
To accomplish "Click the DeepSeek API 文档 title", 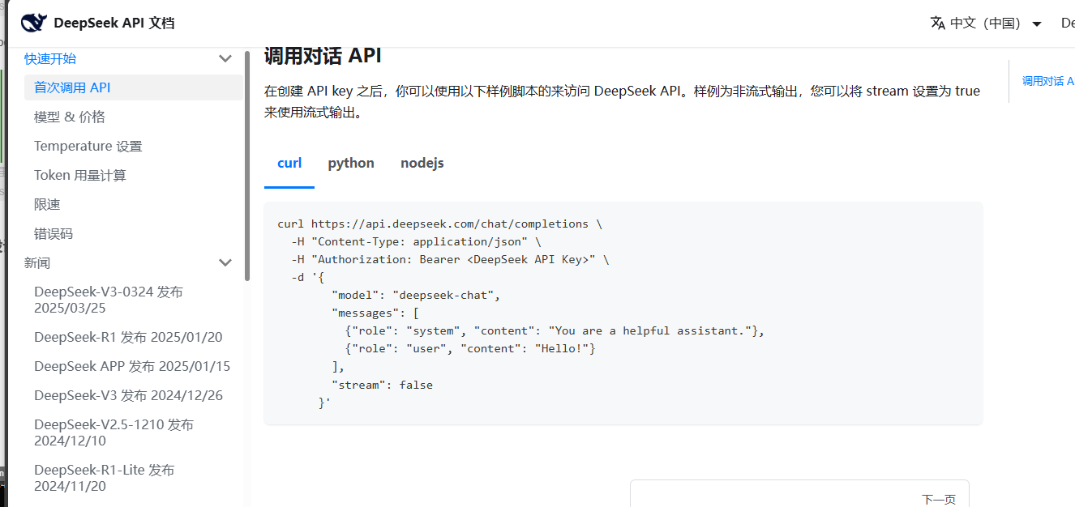I will tap(113, 23).
